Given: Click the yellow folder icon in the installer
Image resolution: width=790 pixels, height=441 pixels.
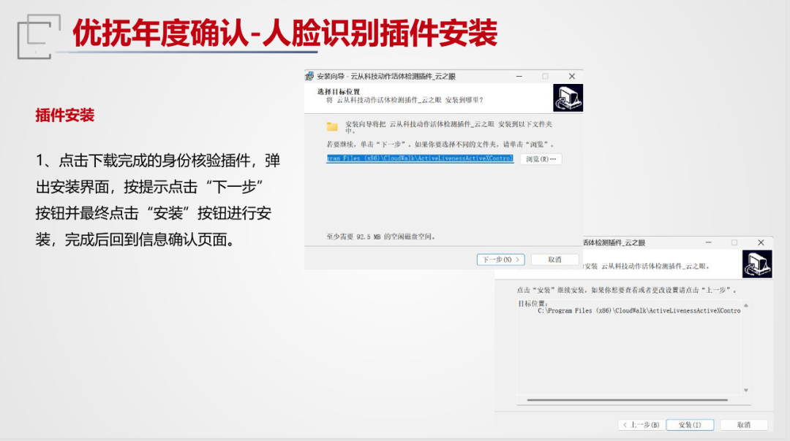Looking at the screenshot, I should (x=332, y=126).
